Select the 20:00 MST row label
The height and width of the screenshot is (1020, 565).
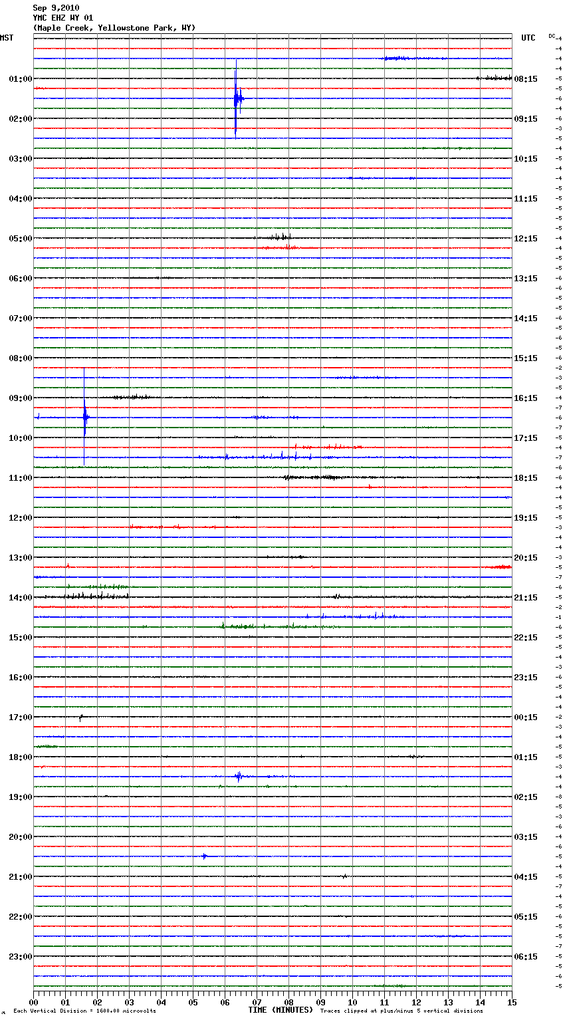20,837
